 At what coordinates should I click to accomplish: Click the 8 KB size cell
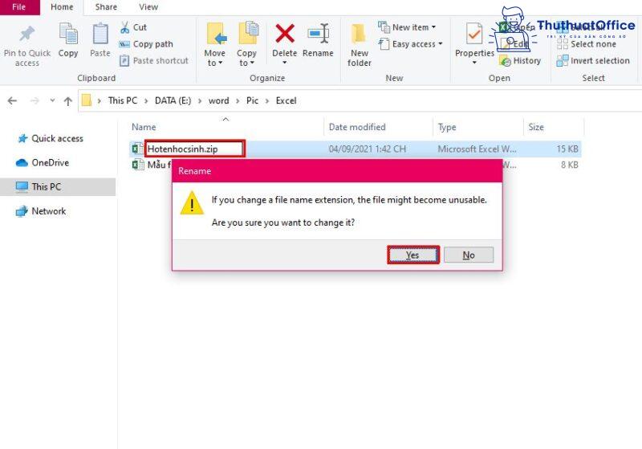[x=570, y=165]
